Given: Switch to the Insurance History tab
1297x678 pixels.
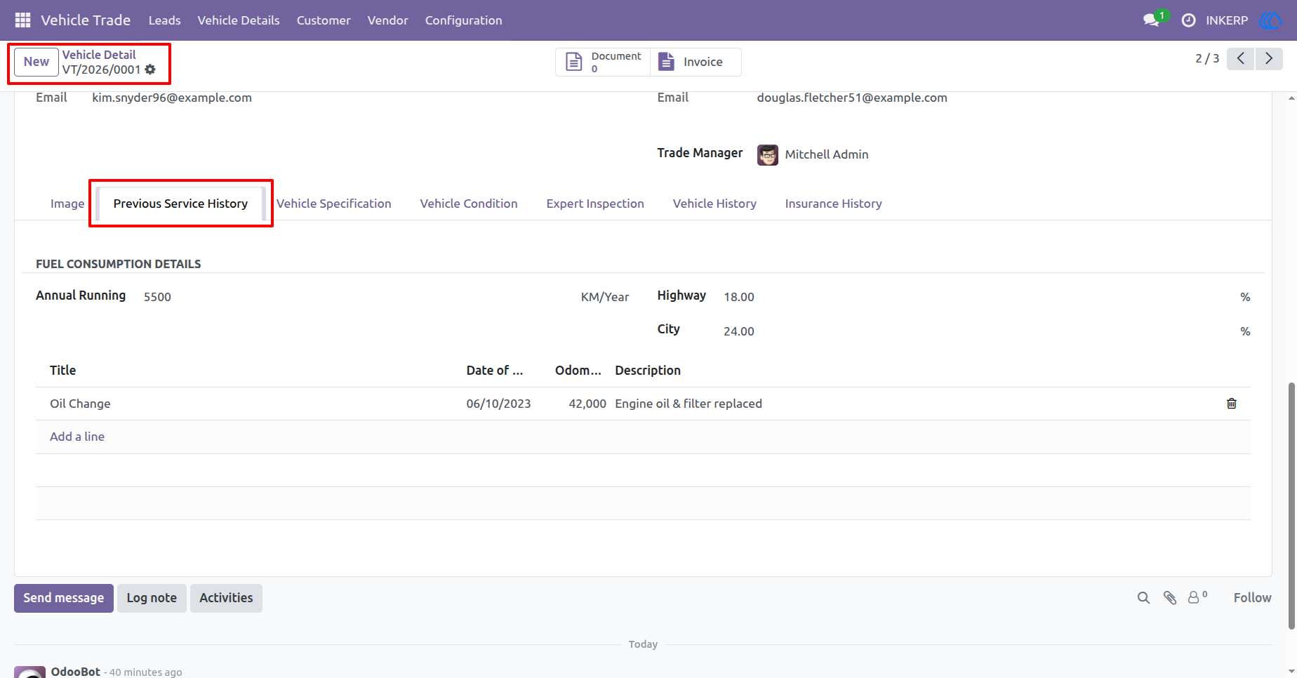Looking at the screenshot, I should (833, 204).
